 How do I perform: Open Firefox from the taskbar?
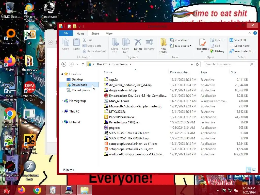pos(22,190)
